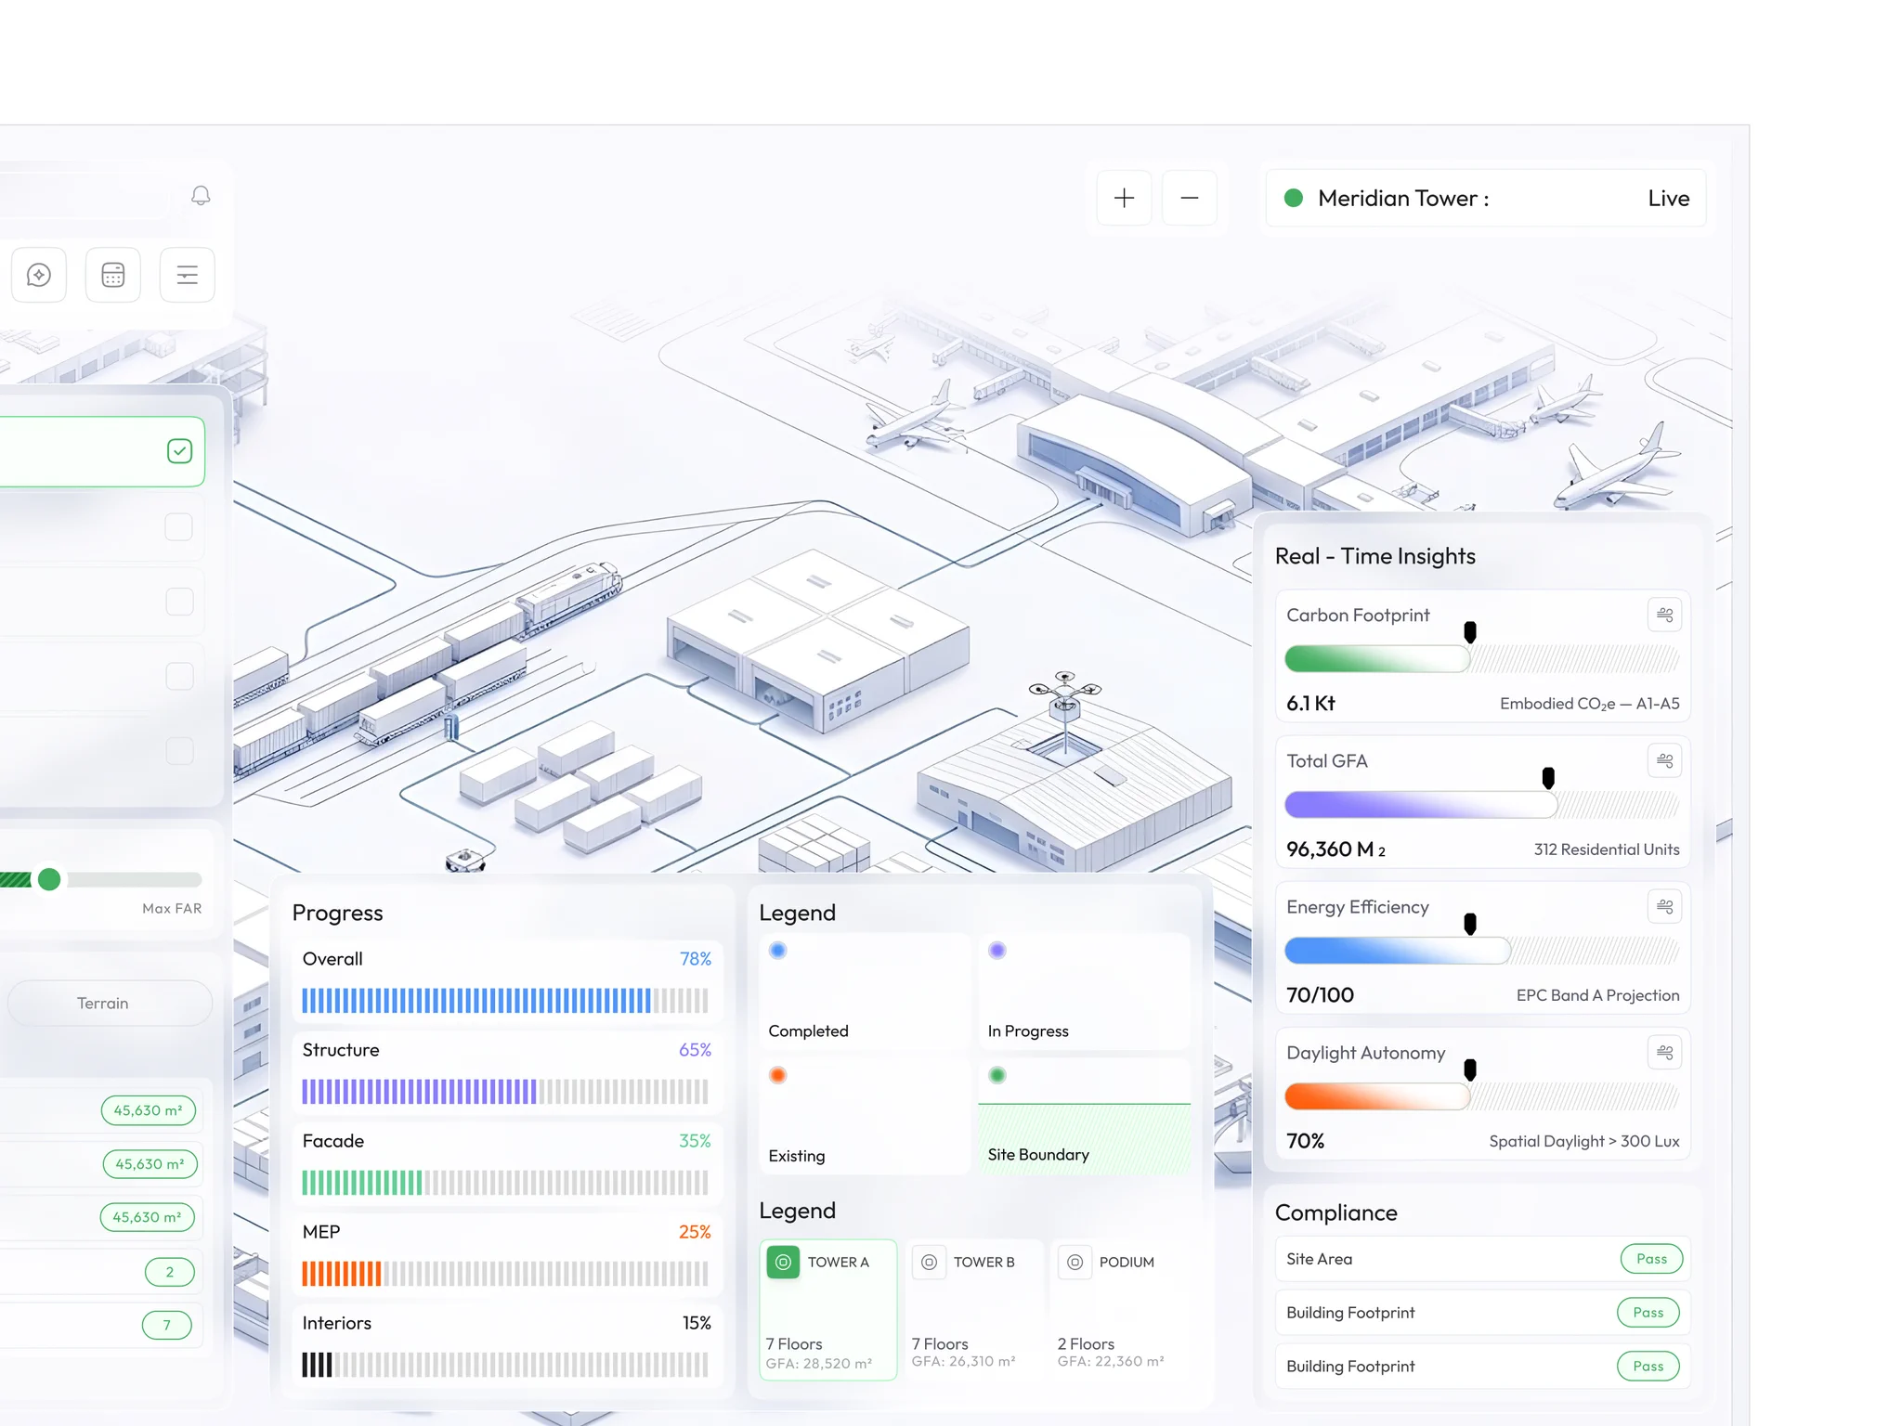Select the In Progress legend card
Screen dimensions: 1902x1426
pos(1084,992)
